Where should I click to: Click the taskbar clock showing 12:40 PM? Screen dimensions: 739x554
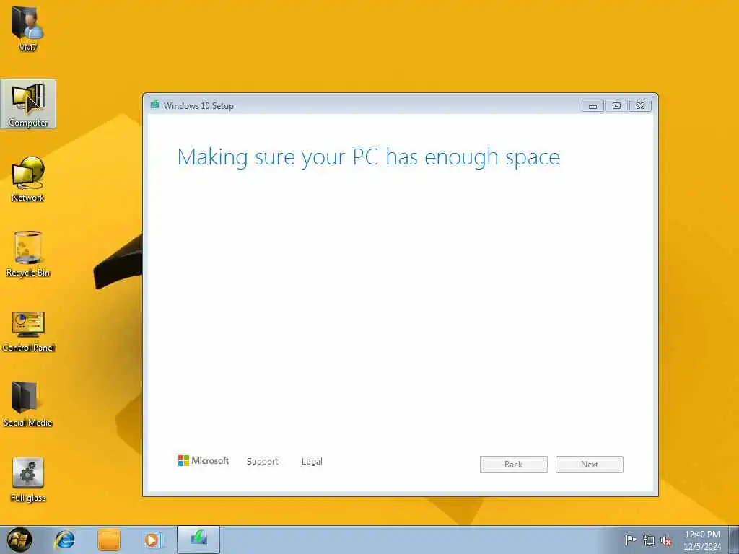702,540
